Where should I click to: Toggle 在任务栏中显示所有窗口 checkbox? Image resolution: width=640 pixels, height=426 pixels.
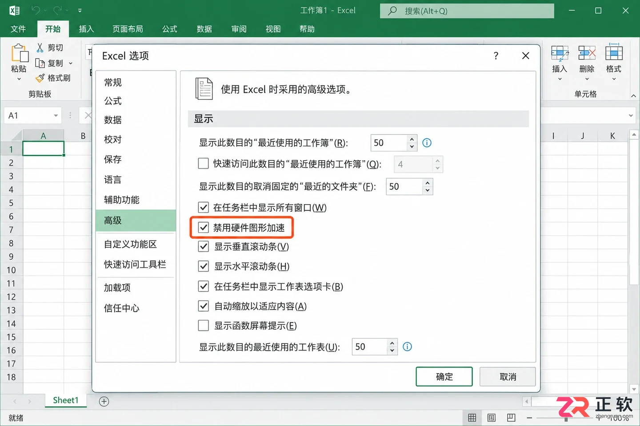tap(203, 207)
